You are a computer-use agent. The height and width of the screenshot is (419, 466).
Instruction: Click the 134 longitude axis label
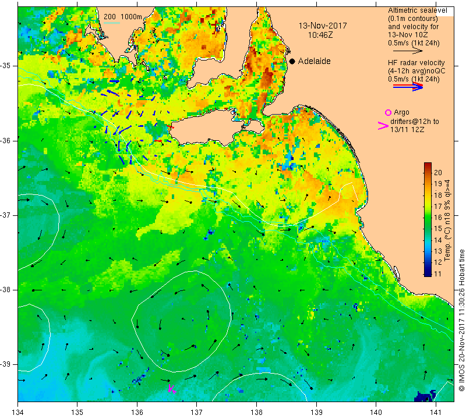tap(18, 413)
